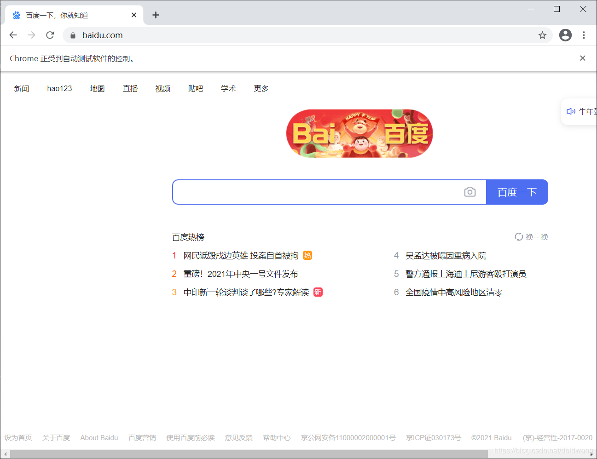The width and height of the screenshot is (597, 459).
Task: Bookmark this page with star icon
Action: (542, 35)
